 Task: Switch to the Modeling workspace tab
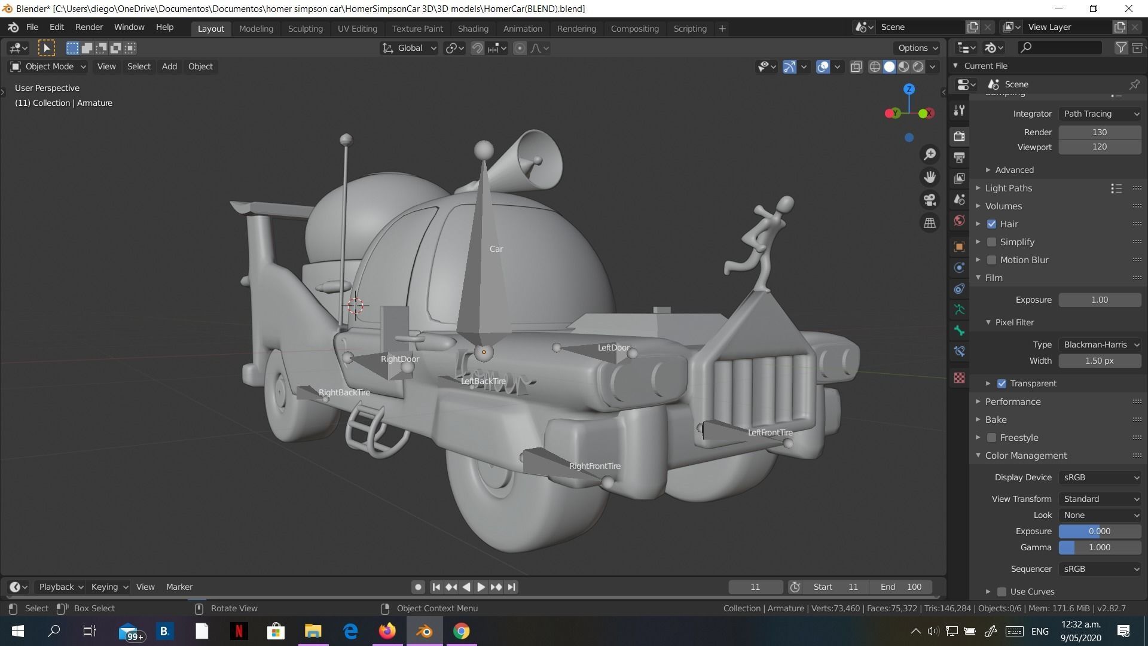[x=256, y=28]
